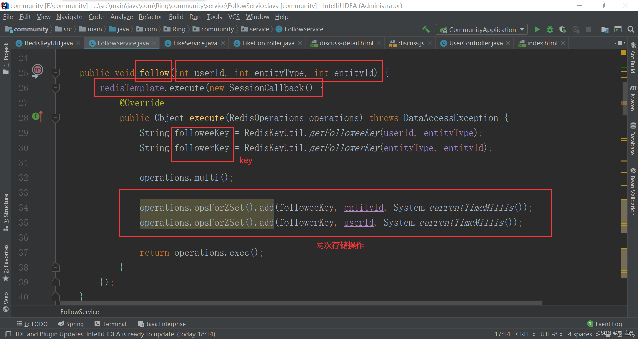Click the horizontal editor scrollbar
Screen dimensions: 638x339
(x=301, y=303)
